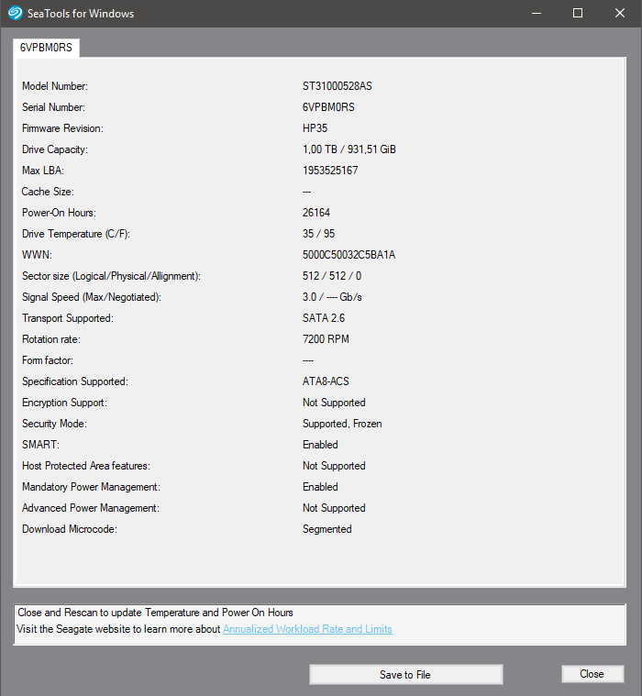Click the serial number value 6VPBM0RS in the list

pyautogui.click(x=328, y=107)
